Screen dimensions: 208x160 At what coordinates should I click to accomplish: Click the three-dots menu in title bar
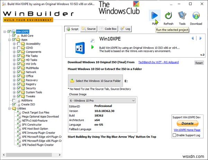point(171,4)
